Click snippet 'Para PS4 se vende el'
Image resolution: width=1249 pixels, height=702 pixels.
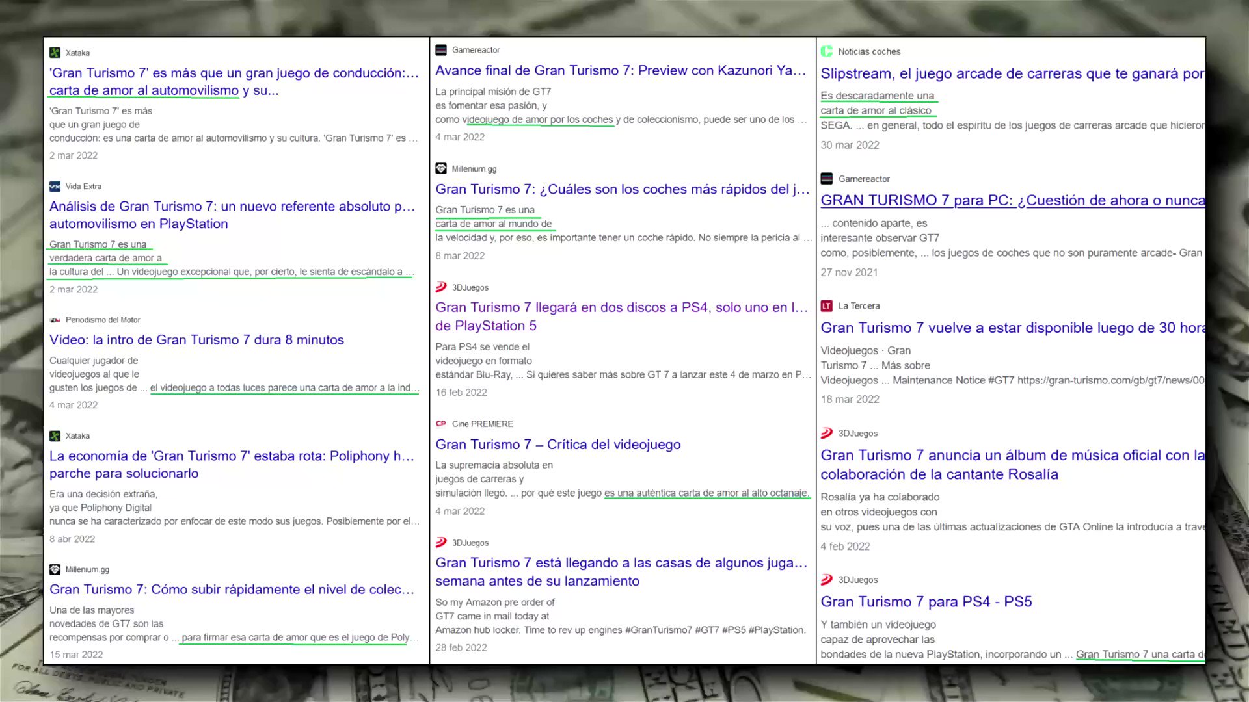point(482,347)
